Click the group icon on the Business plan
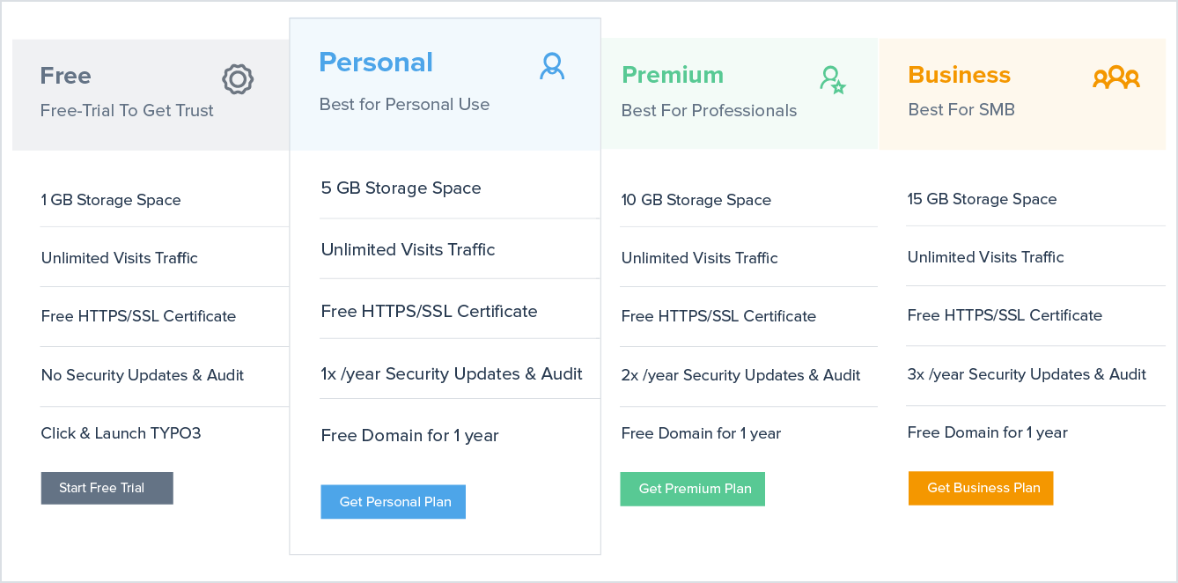Image resolution: width=1178 pixels, height=583 pixels. (x=1115, y=77)
